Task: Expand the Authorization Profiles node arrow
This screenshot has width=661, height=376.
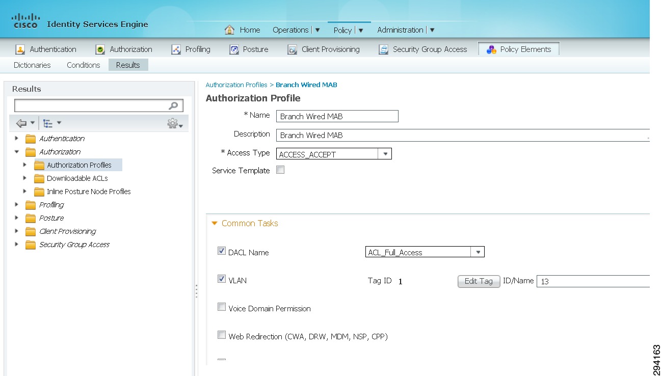Action: tap(25, 165)
